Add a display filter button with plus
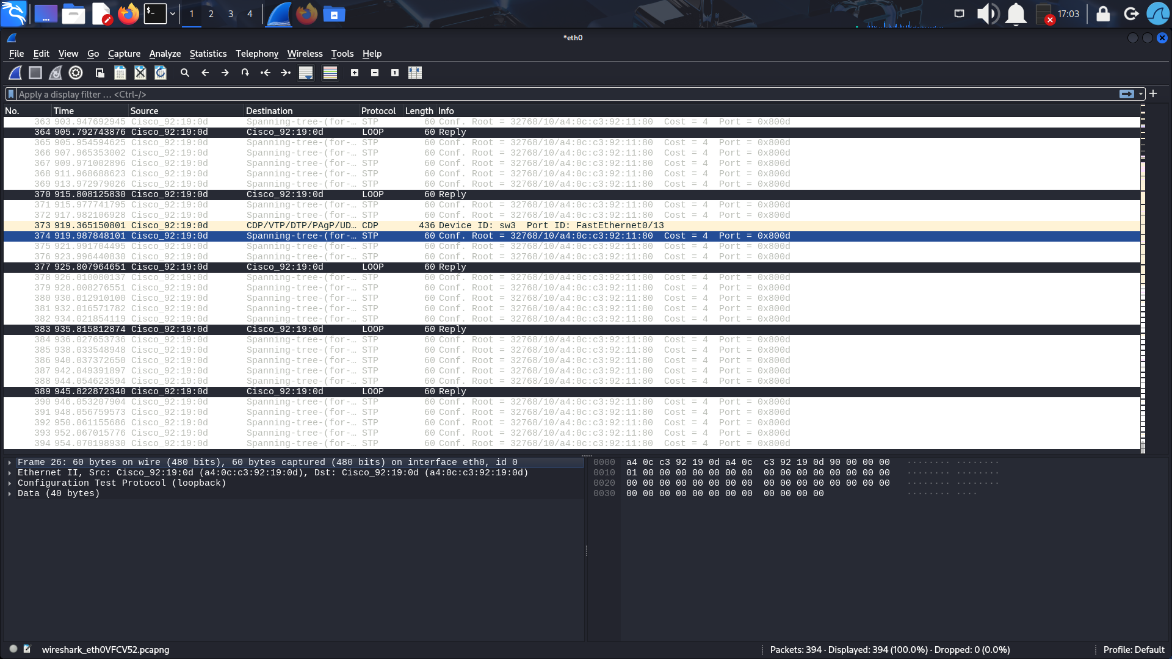The width and height of the screenshot is (1172, 659). 1153,93
